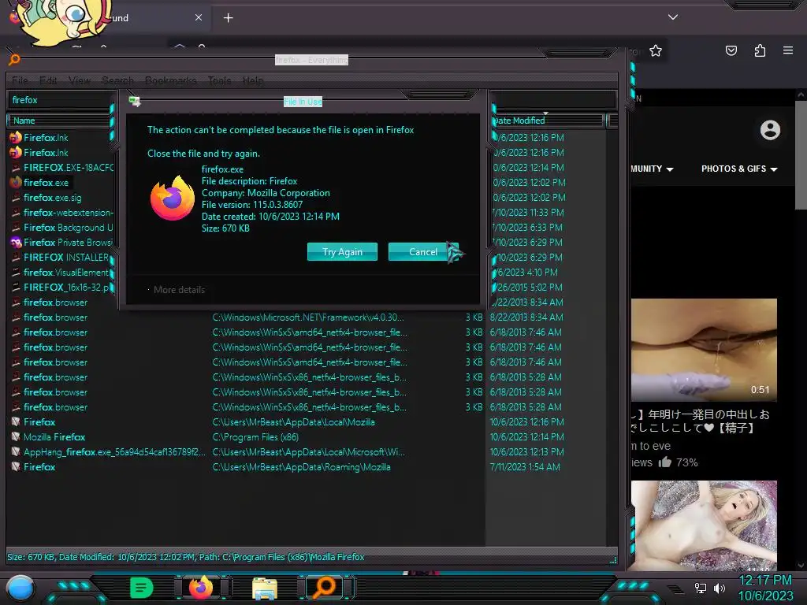The image size is (807, 605).
Task: Select the AppHang_firefox.exe result
Action: click(114, 451)
